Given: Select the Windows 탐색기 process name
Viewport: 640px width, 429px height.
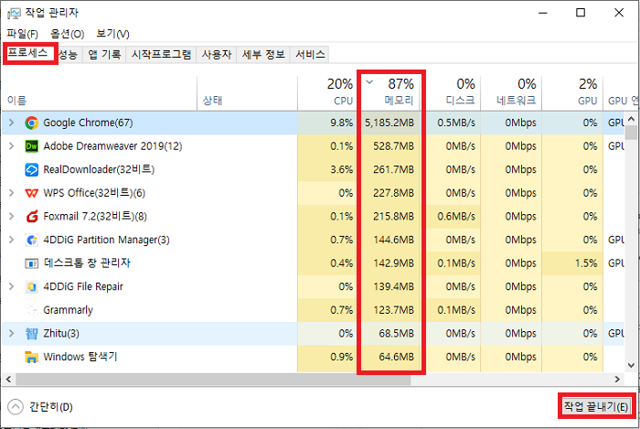Looking at the screenshot, I should [80, 357].
